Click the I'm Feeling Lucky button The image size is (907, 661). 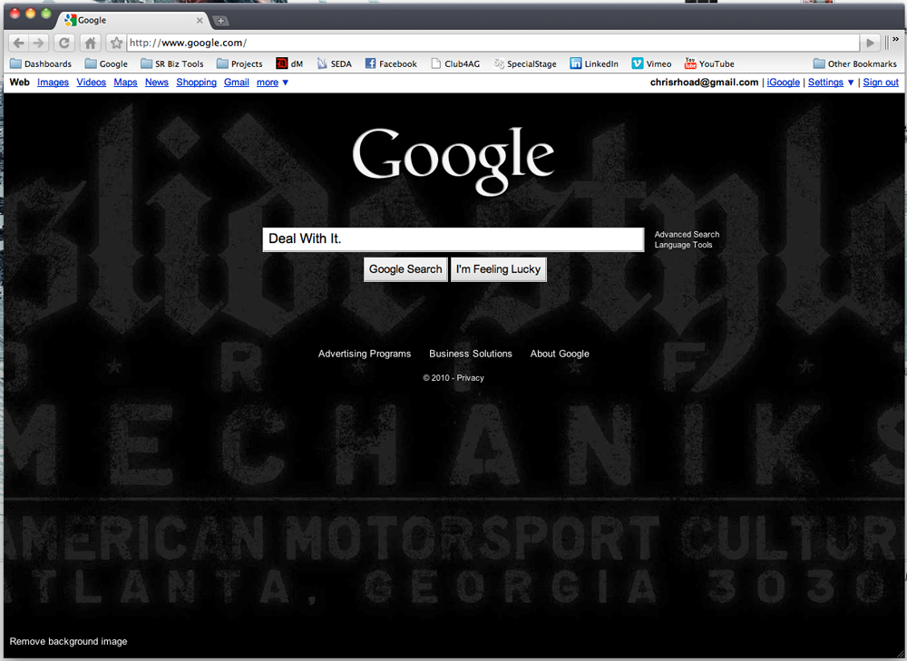[498, 269]
